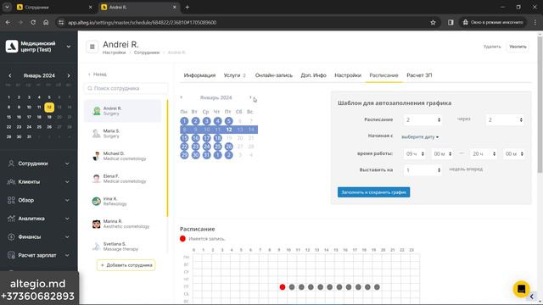Viewport: 543px width, 305px height.
Task: Open a new browser tab
Action: click(187, 7)
